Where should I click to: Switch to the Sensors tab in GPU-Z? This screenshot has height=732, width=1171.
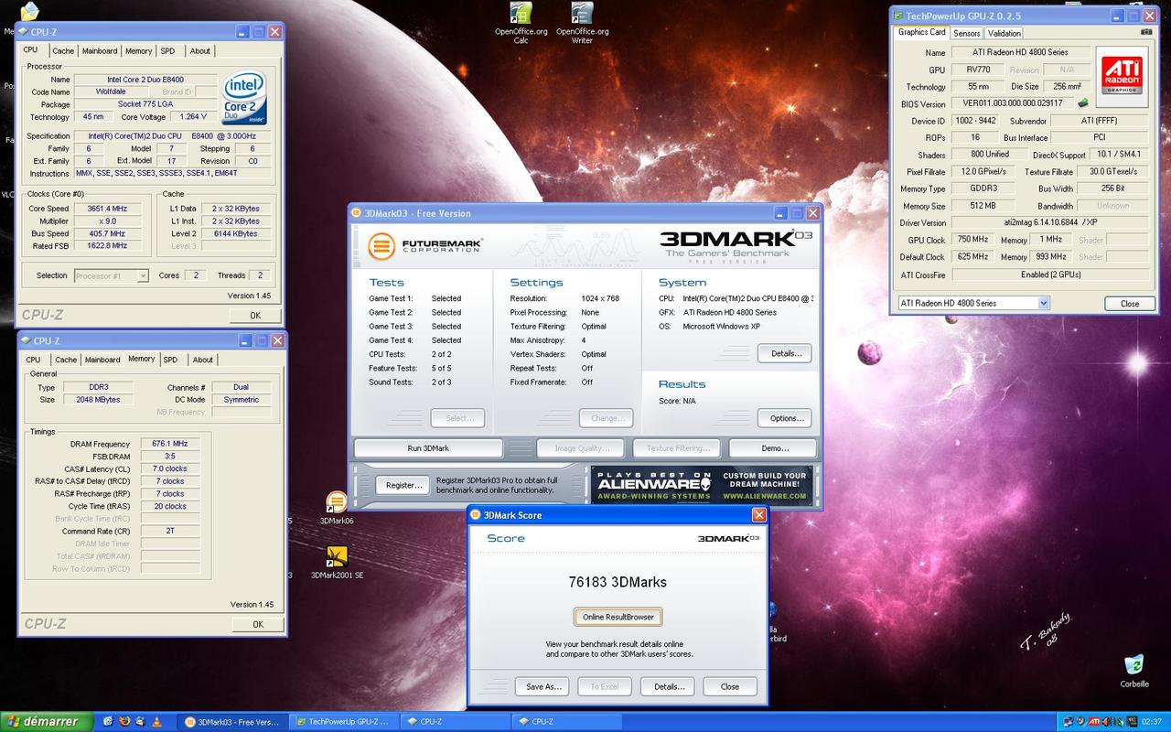click(967, 33)
